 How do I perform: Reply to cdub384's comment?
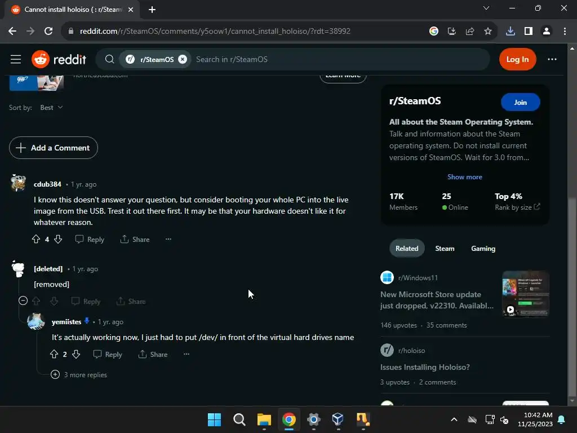[90, 239]
